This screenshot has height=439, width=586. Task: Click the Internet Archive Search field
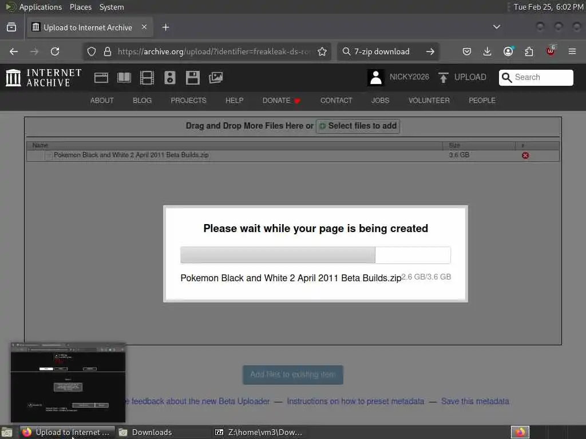click(536, 77)
